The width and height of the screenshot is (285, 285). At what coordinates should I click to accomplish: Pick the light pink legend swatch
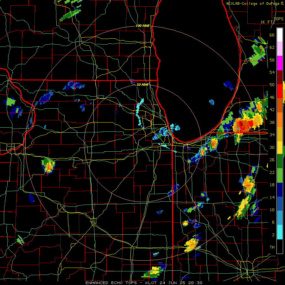tap(280, 49)
